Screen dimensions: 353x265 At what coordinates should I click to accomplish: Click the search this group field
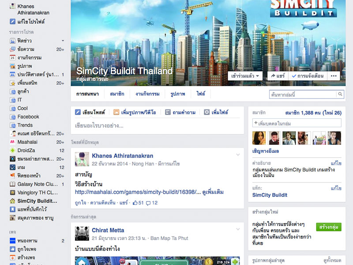[303, 95]
